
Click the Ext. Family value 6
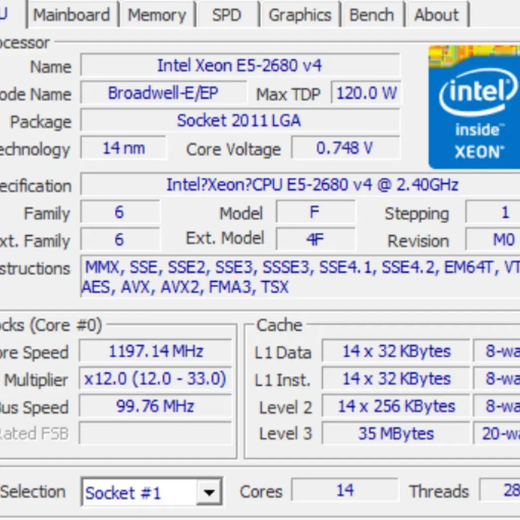(x=120, y=239)
